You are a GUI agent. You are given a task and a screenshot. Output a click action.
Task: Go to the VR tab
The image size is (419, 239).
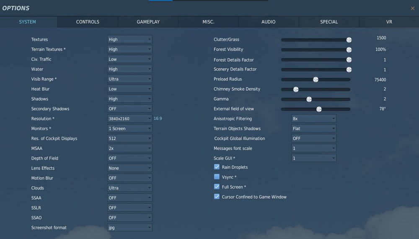389,22
